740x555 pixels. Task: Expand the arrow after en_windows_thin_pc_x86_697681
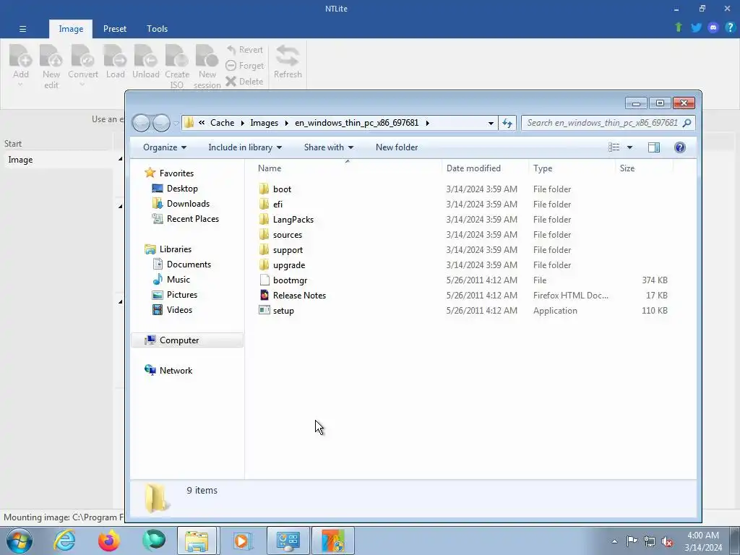428,123
